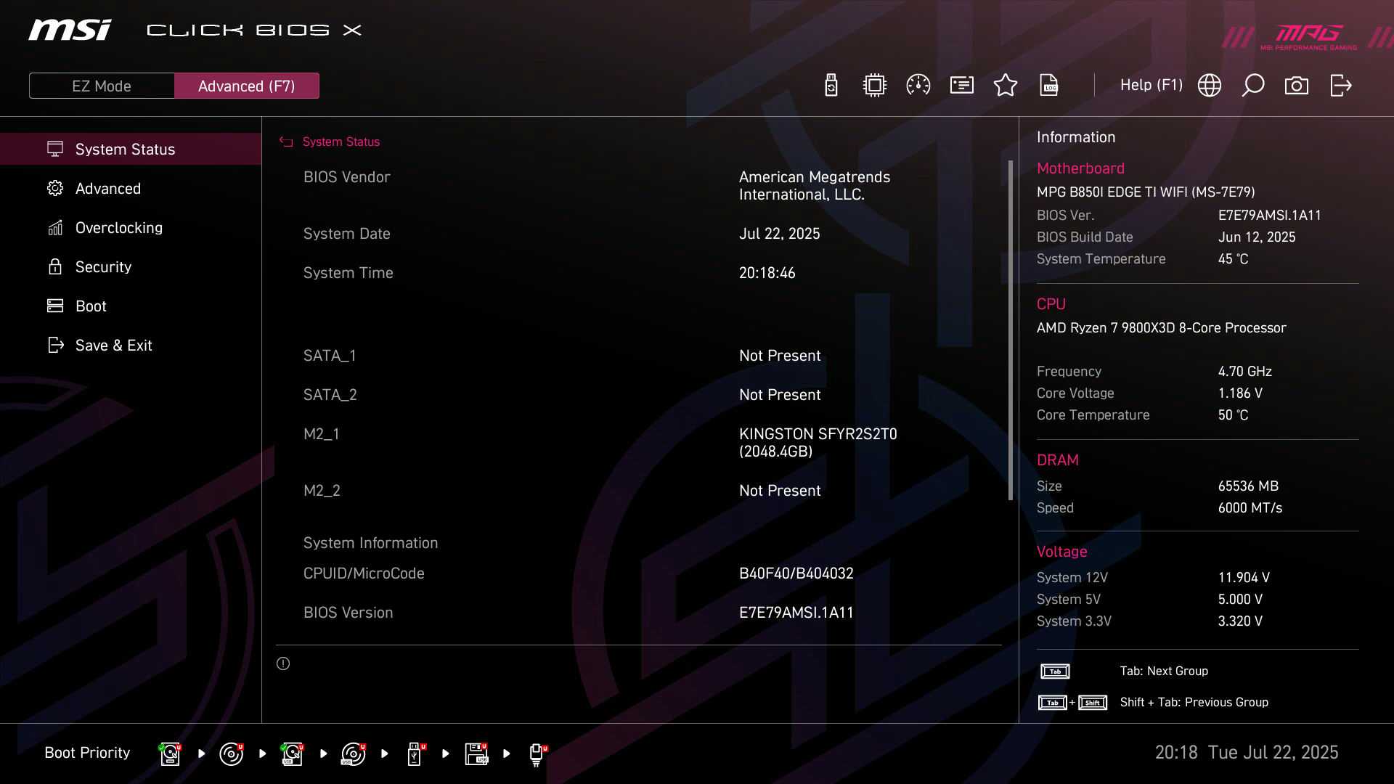Click the exit arrow icon at top right

(x=1340, y=86)
